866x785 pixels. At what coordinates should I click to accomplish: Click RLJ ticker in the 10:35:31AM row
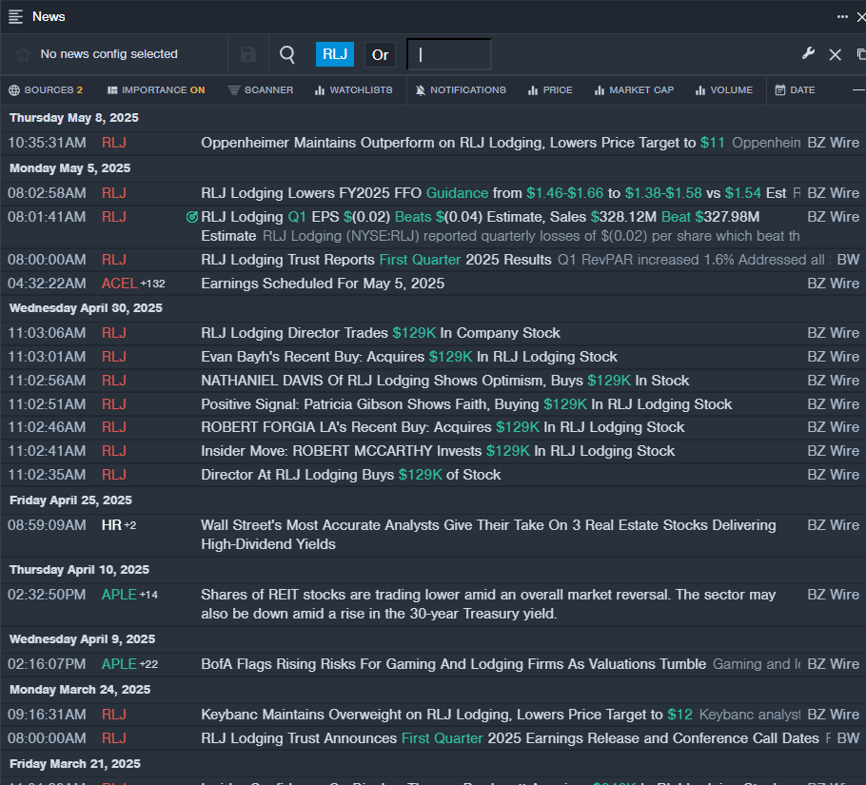coord(114,143)
